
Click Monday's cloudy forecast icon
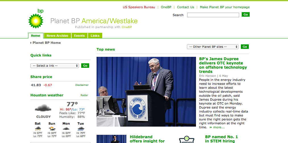[x=66, y=128]
